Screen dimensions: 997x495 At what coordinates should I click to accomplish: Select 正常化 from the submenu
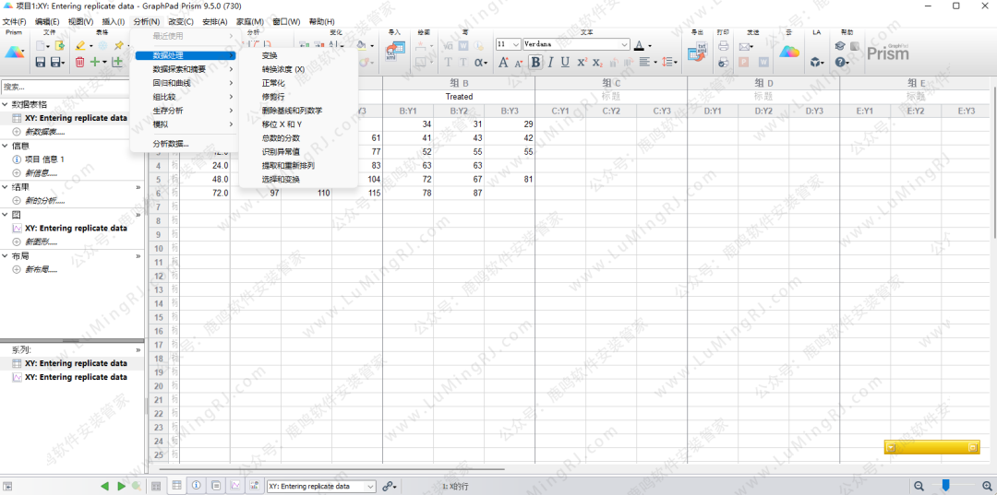coord(273,83)
